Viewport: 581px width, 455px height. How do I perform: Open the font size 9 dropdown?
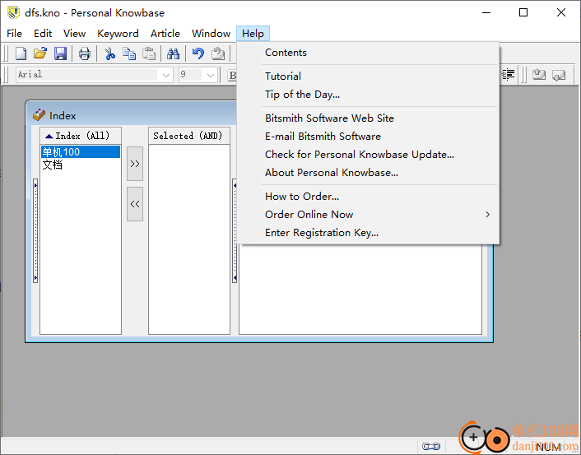(211, 75)
